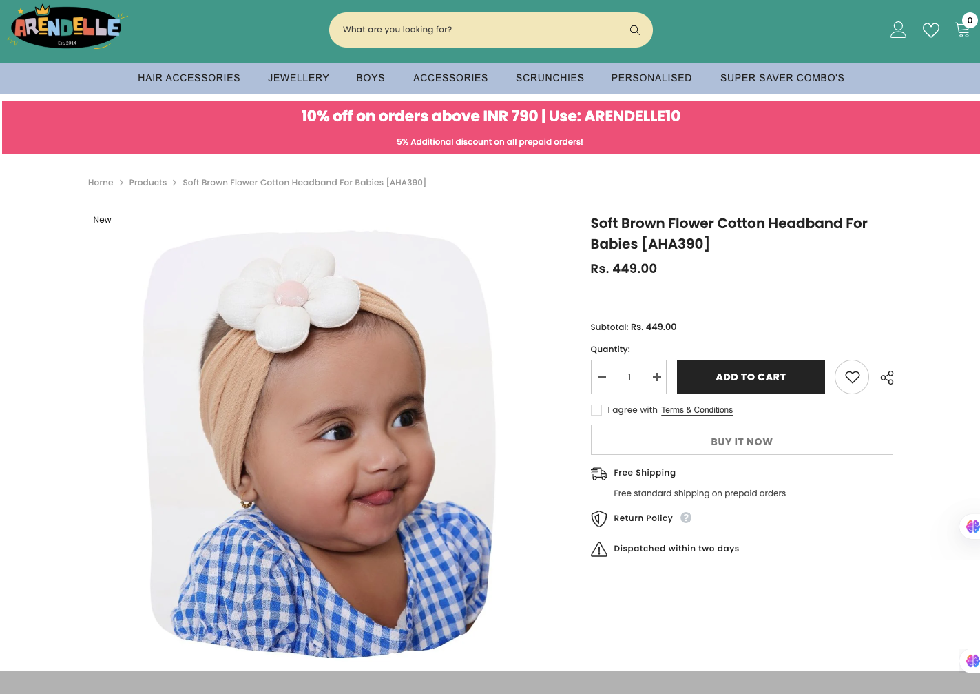Open the wishlist heart in header
This screenshot has width=980, height=694.
[x=931, y=30]
